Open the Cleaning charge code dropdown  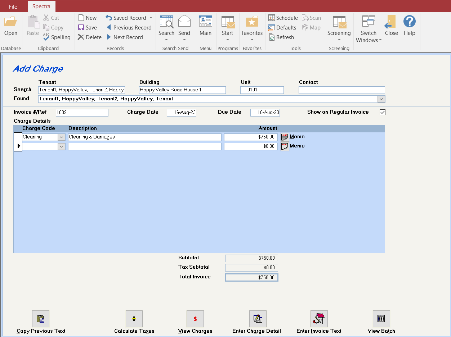pos(62,137)
